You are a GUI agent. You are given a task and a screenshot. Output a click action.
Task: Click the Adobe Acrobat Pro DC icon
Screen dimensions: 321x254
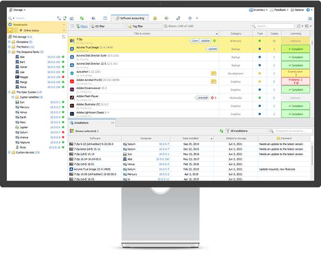[x=72, y=81]
